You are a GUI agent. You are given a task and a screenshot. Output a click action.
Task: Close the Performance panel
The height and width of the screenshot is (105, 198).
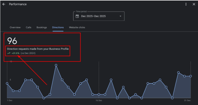point(194,4)
